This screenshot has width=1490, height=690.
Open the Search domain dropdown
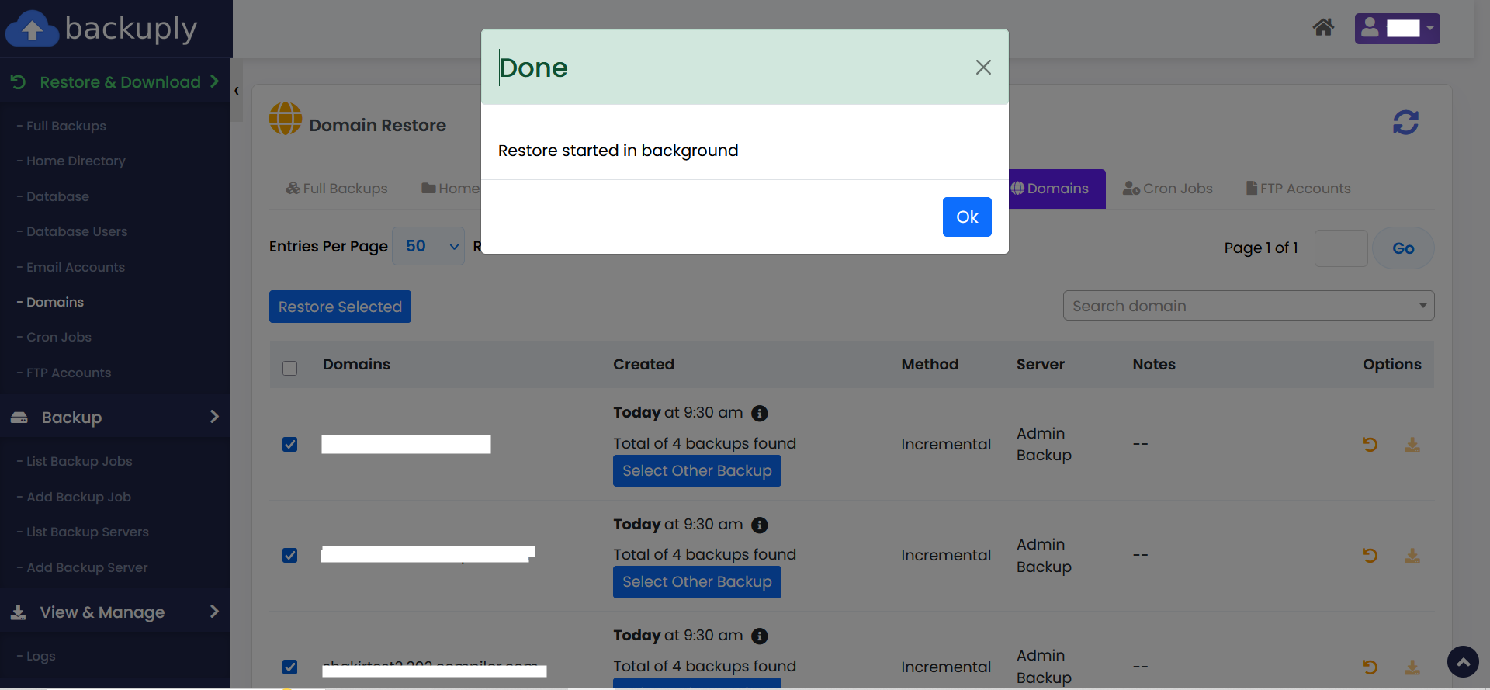(1248, 306)
